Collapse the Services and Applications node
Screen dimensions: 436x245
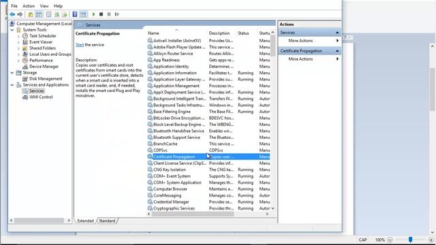12,84
